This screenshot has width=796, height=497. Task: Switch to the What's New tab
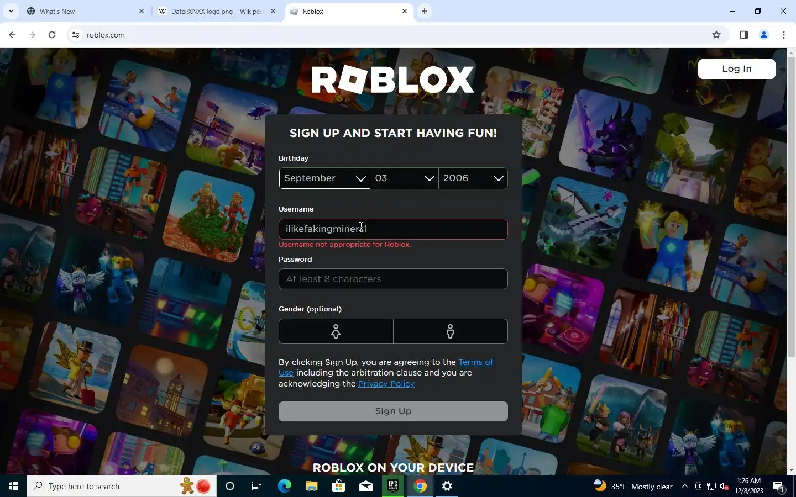pos(83,11)
